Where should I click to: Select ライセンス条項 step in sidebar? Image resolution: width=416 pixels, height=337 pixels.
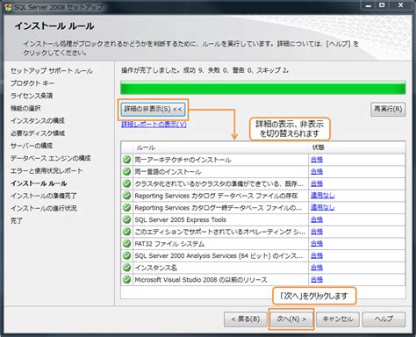coord(32,96)
